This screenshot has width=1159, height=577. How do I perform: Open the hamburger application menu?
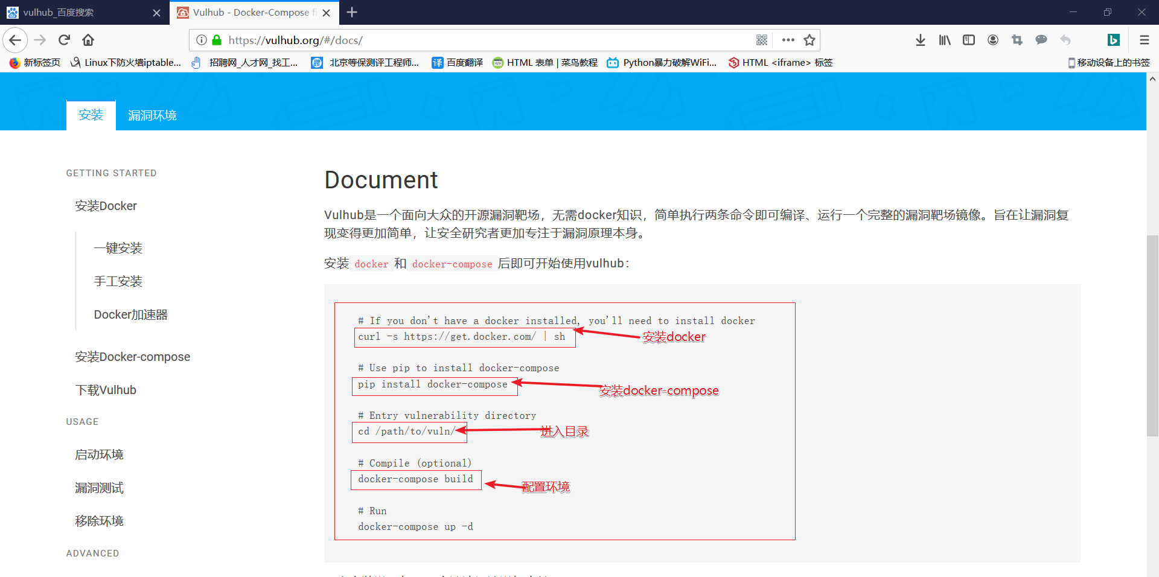pos(1144,40)
